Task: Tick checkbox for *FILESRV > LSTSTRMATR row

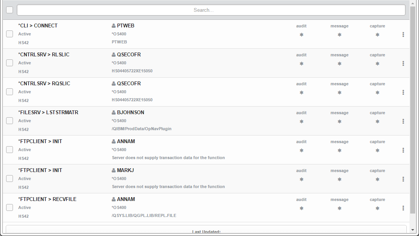Action: click(x=10, y=121)
